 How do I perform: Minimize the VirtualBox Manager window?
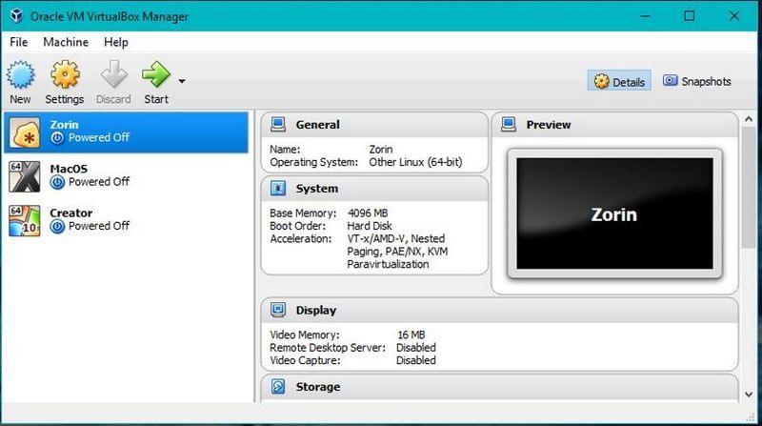[645, 16]
